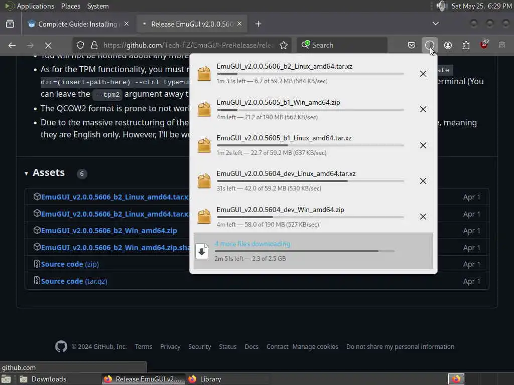514x385 pixels.
Task: Open Firefox View icon at tab bar
Action: coord(10,24)
